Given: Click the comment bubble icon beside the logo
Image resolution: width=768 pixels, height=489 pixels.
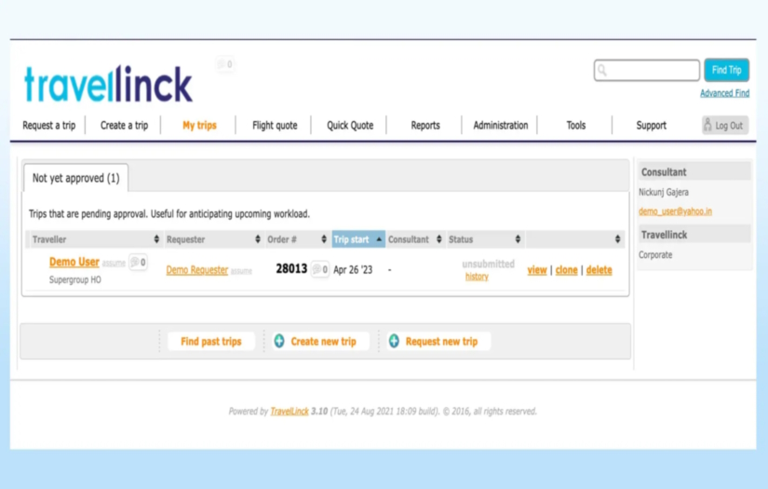Looking at the screenshot, I should click(225, 64).
